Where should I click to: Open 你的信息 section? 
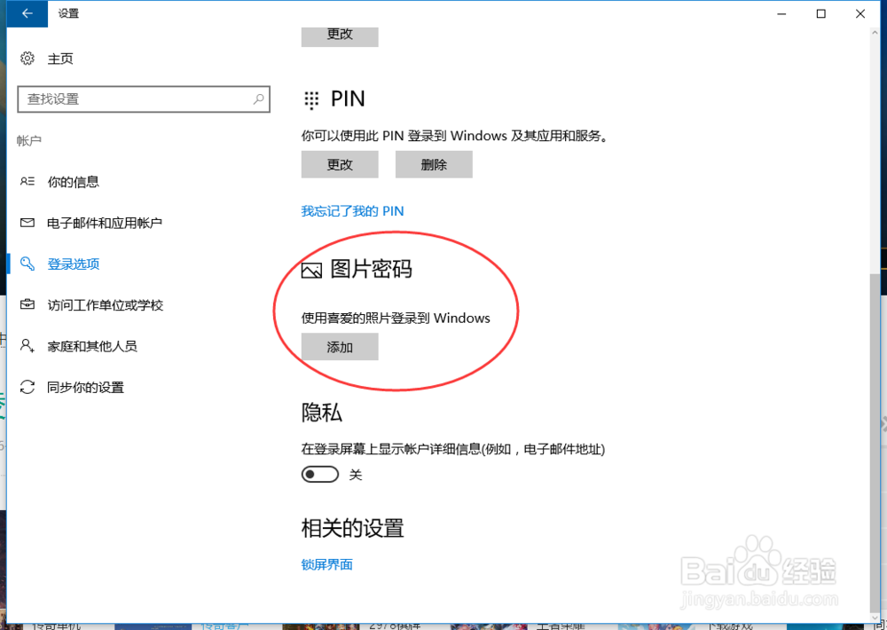click(x=73, y=182)
